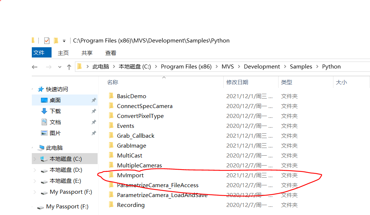This screenshot has width=370, height=215.
Task: Go up one level with the up arrow
Action: coord(69,66)
